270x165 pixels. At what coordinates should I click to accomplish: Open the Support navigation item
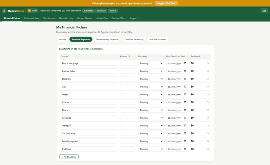coord(133,18)
